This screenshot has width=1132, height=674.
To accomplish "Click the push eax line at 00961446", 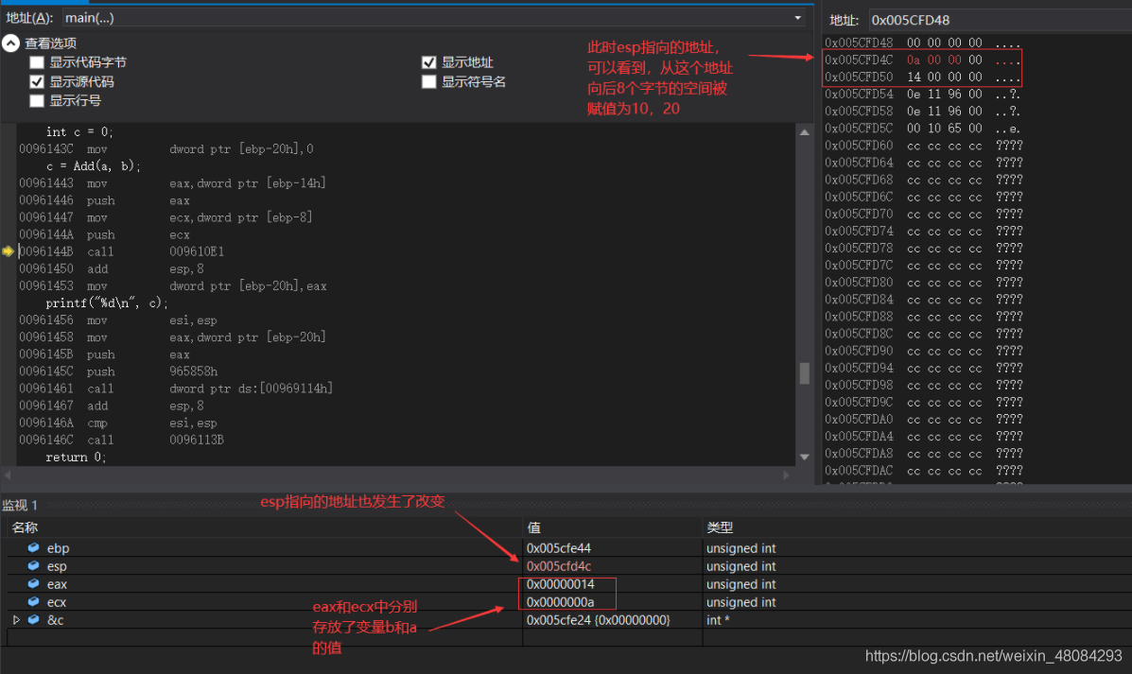I will [x=105, y=200].
